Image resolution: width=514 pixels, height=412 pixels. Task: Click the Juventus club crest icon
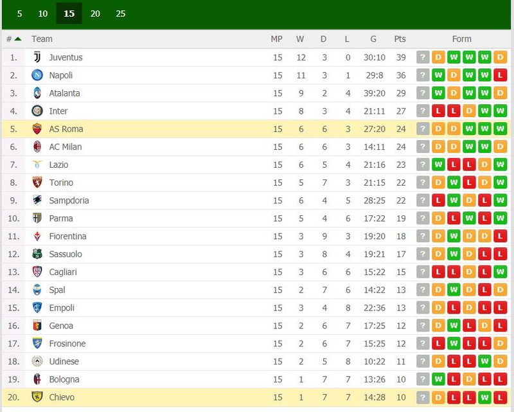37,57
